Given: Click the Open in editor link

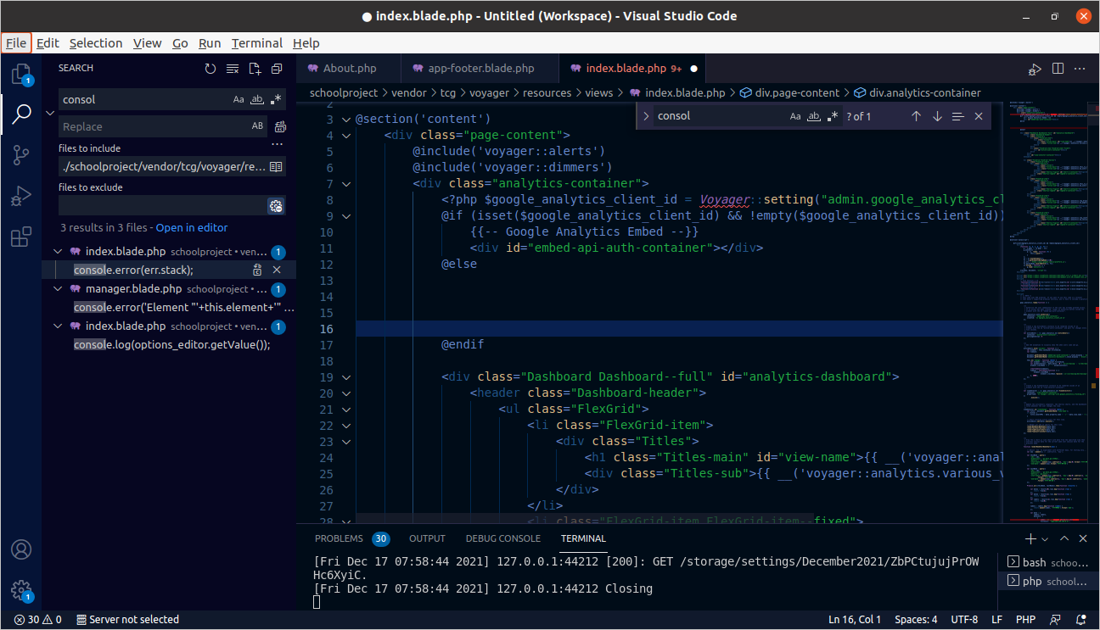Looking at the screenshot, I should tap(192, 227).
